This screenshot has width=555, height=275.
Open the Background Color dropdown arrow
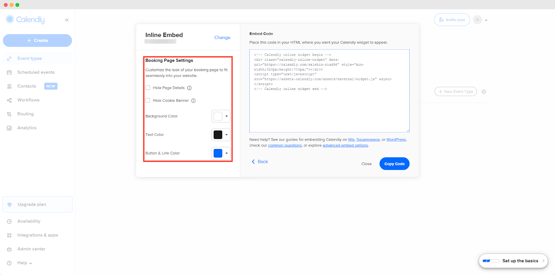coord(227,116)
